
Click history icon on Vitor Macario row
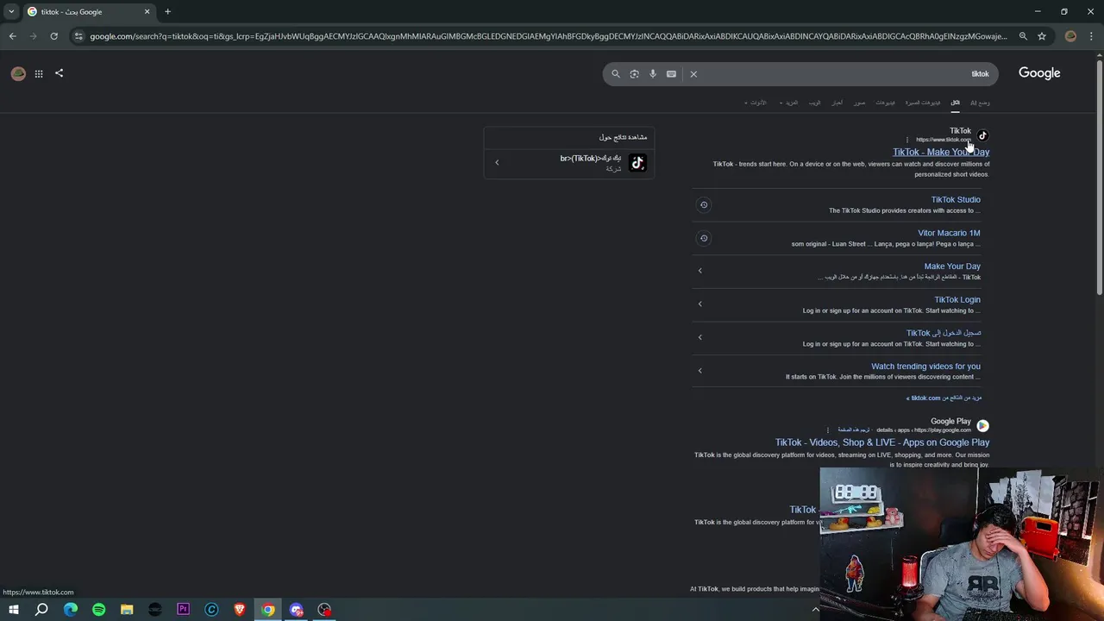click(x=704, y=238)
